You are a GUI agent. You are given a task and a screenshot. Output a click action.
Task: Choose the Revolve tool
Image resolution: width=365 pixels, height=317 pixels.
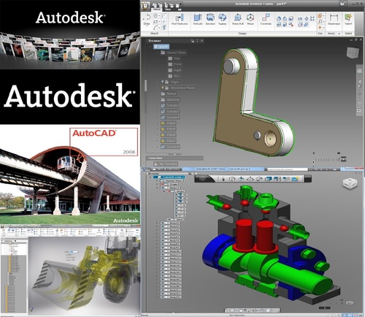(x=210, y=19)
